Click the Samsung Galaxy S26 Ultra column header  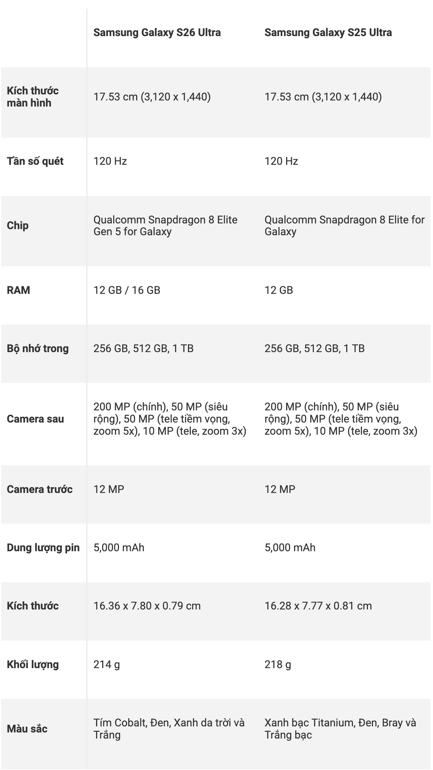157,33
